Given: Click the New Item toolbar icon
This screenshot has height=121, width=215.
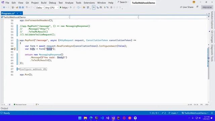Looking at the screenshot, I should point(13,7).
